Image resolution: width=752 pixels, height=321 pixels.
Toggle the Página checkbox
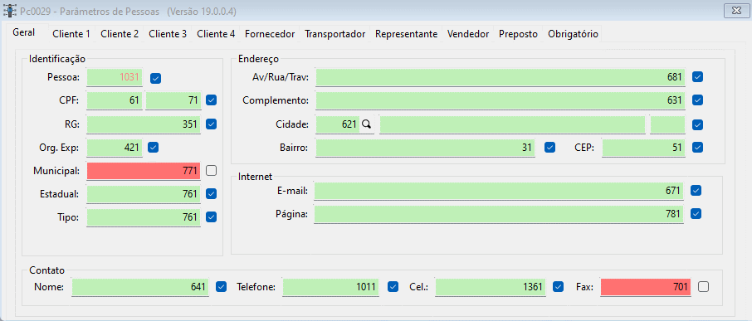tap(696, 213)
